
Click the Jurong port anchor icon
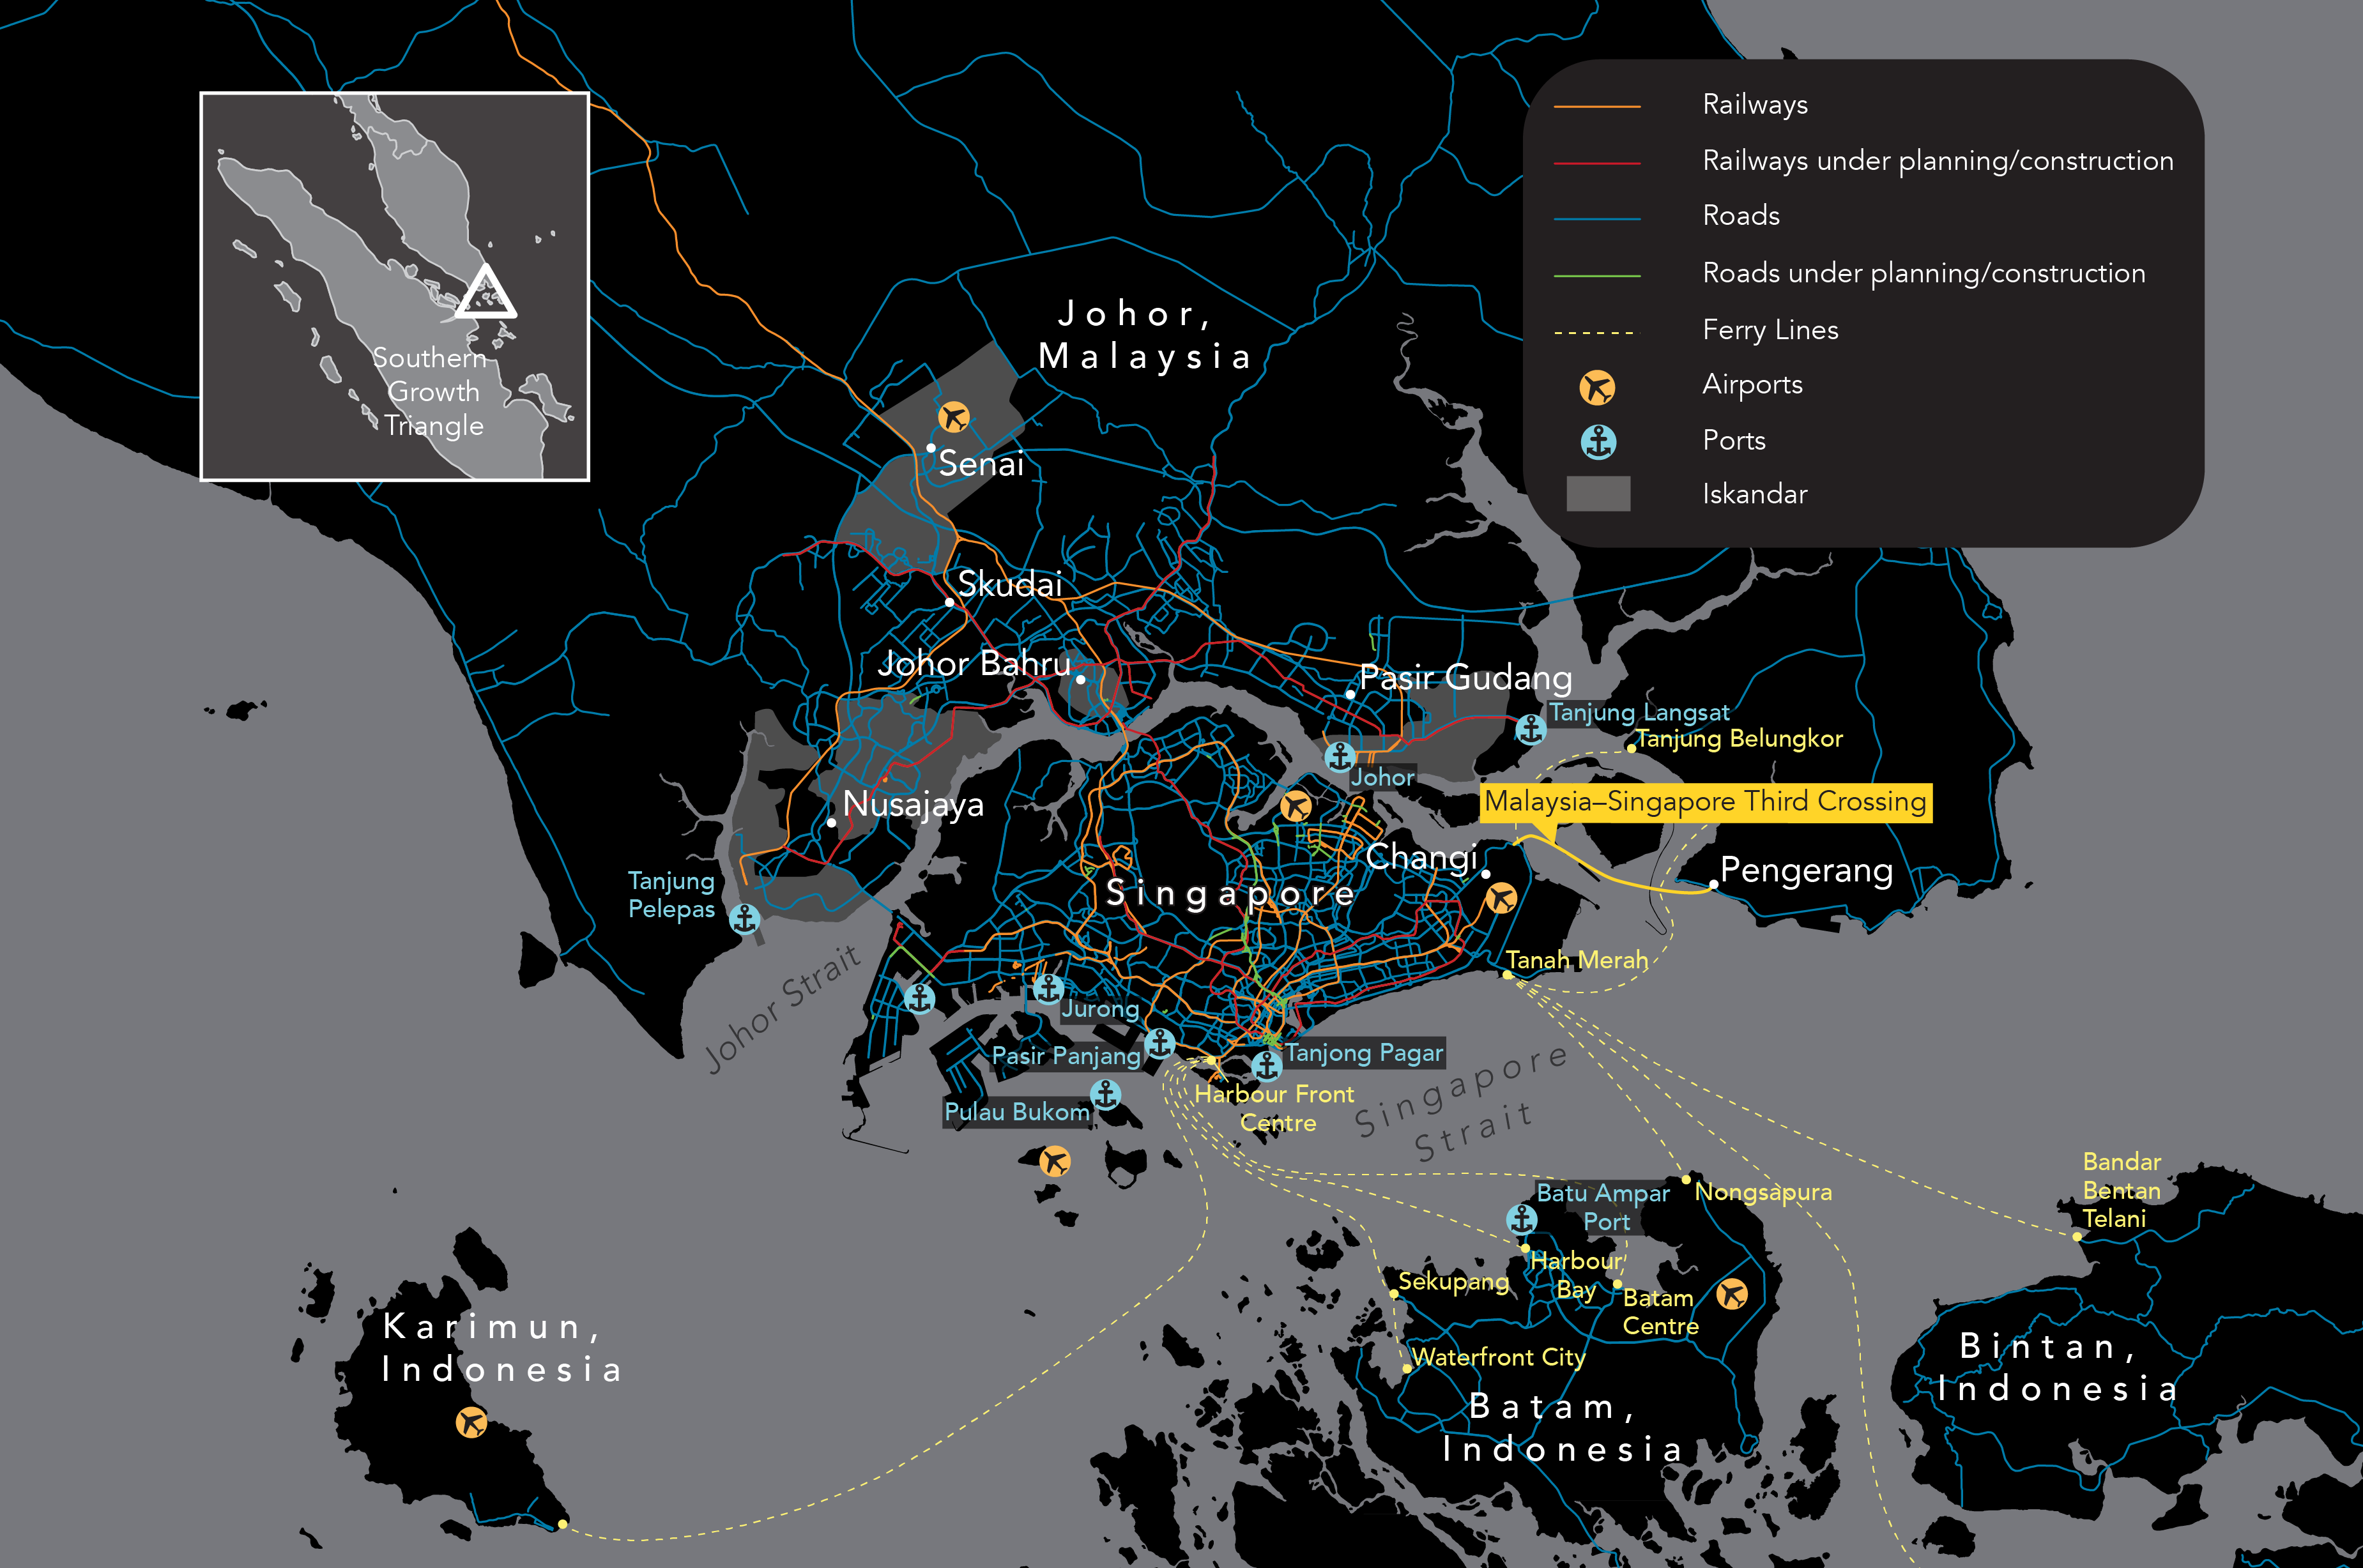click(1048, 989)
